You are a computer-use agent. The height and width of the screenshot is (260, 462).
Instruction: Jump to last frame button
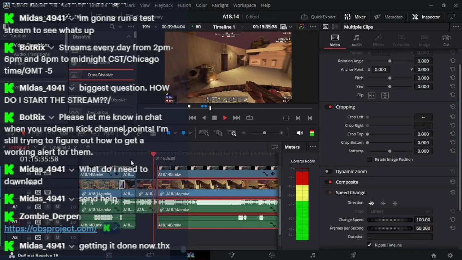pos(236,118)
